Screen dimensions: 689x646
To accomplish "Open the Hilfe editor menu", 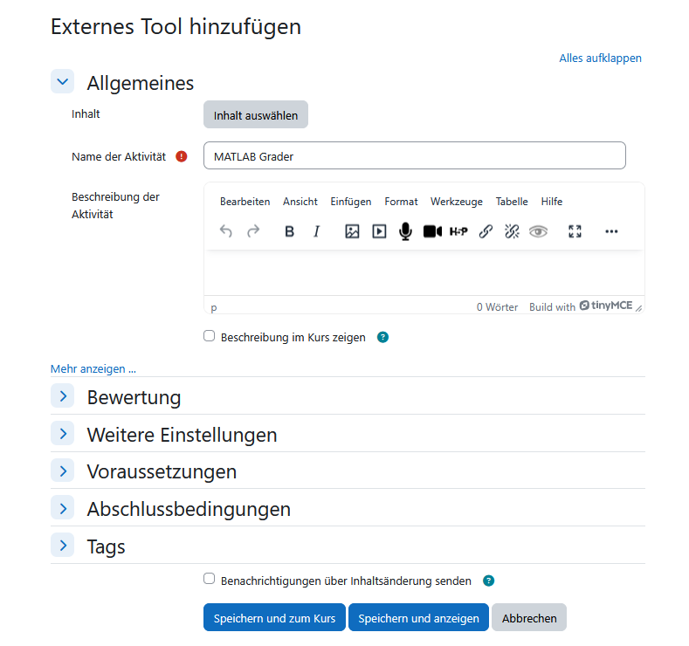I will pyautogui.click(x=552, y=202).
